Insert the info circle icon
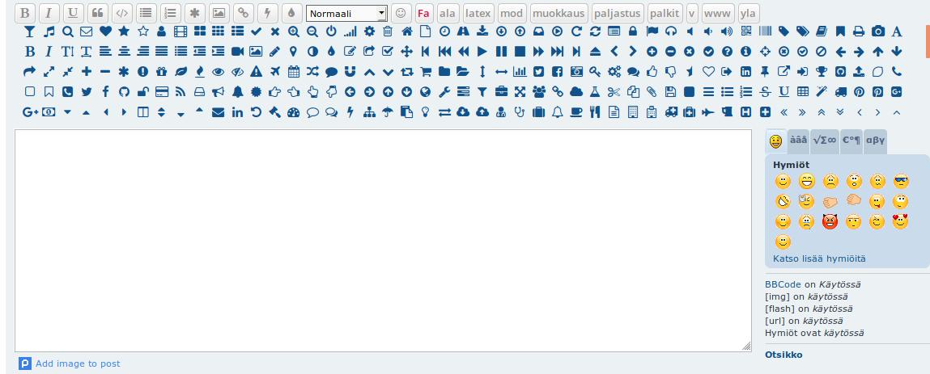Viewport: 930px width, 374px height. [x=746, y=52]
